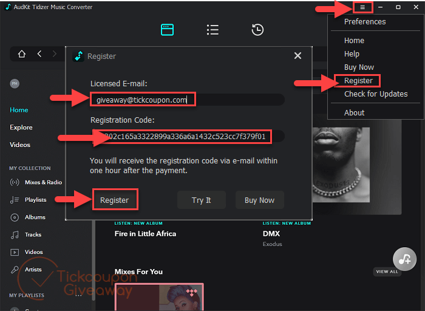This screenshot has width=425, height=311.
Task: Click the Mixes For You heading
Action: [x=138, y=272]
